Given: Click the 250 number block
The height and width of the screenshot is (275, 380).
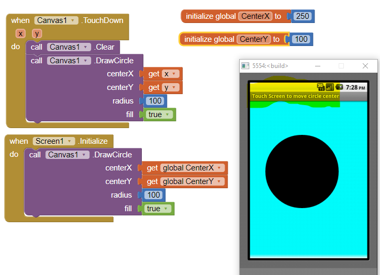Looking at the screenshot, I should point(303,16).
